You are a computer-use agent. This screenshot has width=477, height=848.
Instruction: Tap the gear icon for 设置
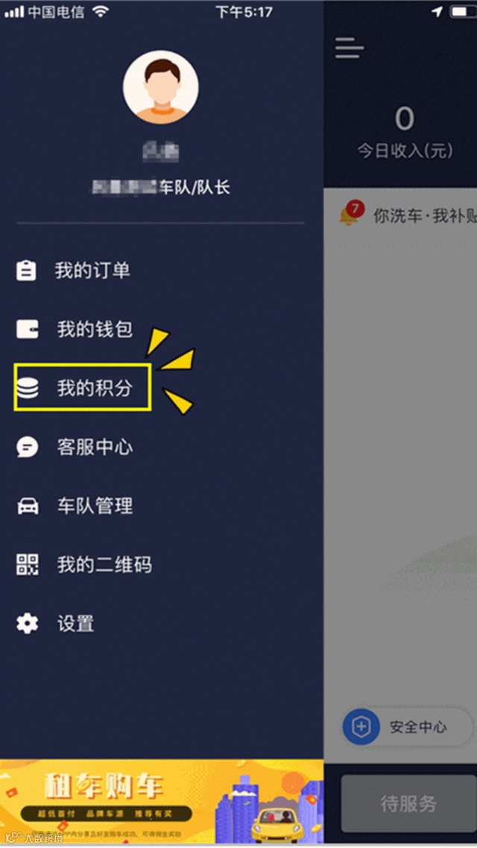click(27, 624)
